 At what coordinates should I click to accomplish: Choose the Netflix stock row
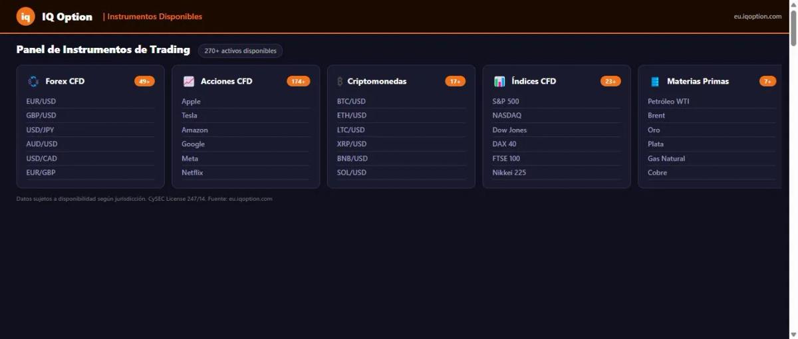[x=246, y=172]
